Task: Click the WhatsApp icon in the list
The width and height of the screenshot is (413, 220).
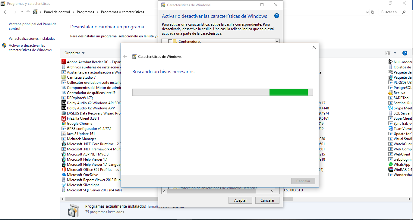Action: (x=391, y=164)
